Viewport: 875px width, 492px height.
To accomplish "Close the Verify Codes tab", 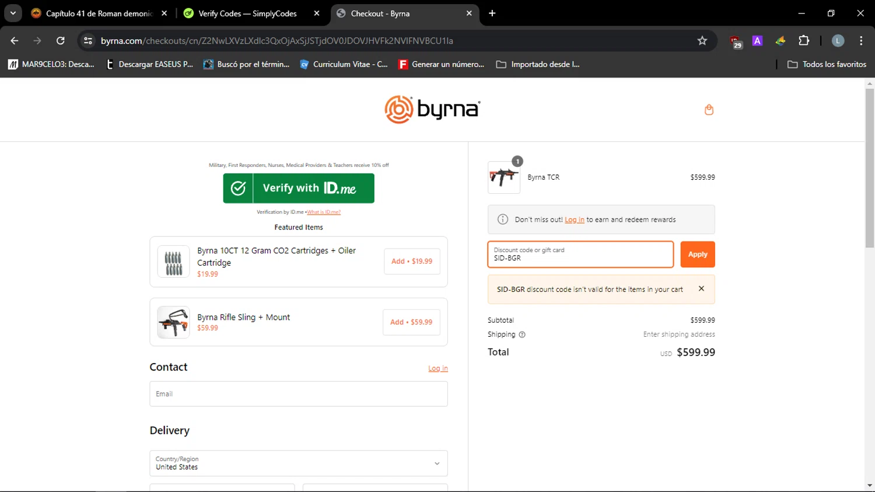I will (x=317, y=13).
